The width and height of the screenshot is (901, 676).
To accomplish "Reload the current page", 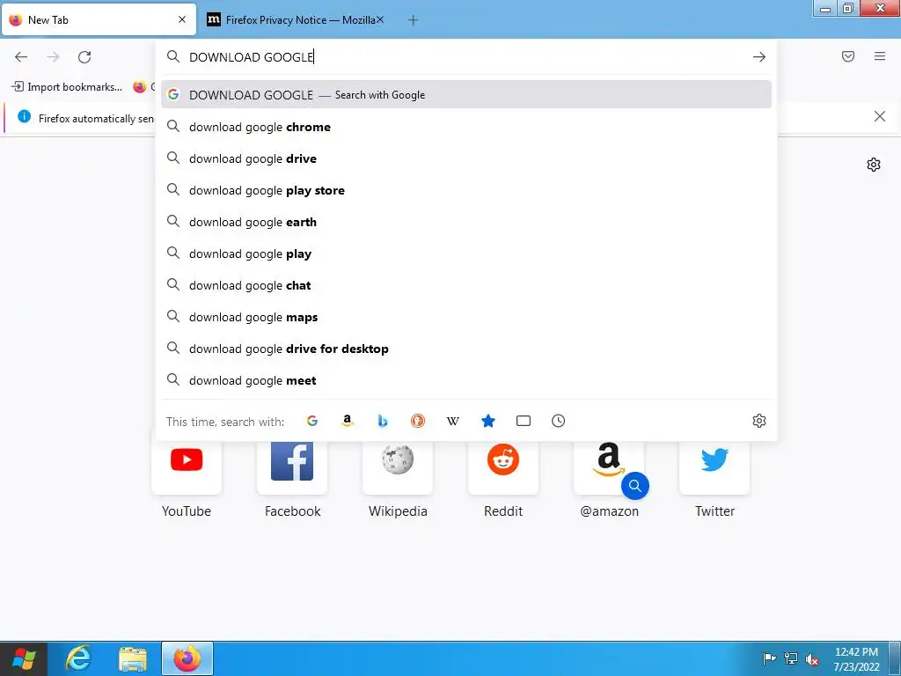I will (84, 57).
